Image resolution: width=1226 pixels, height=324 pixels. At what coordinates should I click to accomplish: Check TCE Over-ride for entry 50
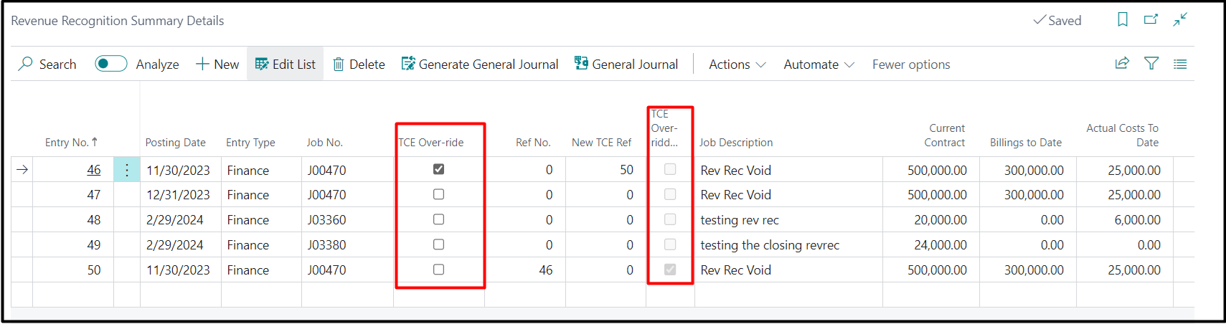point(439,270)
